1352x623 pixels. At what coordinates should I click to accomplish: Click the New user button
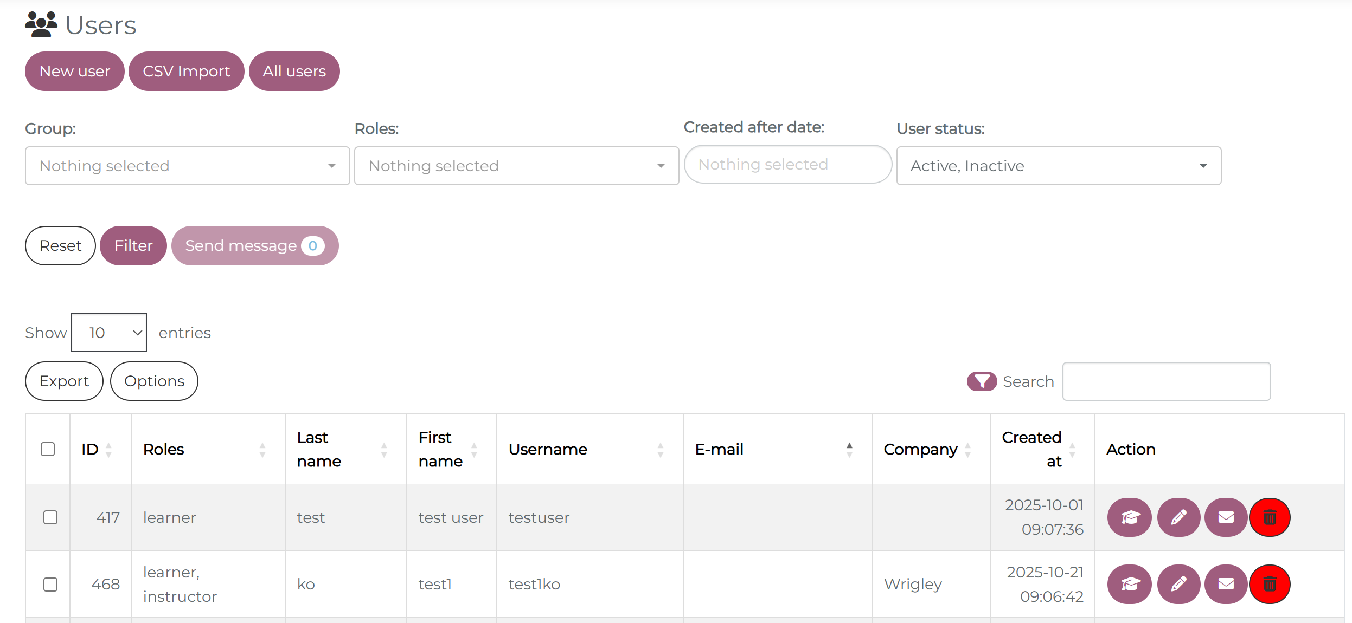[x=75, y=72]
